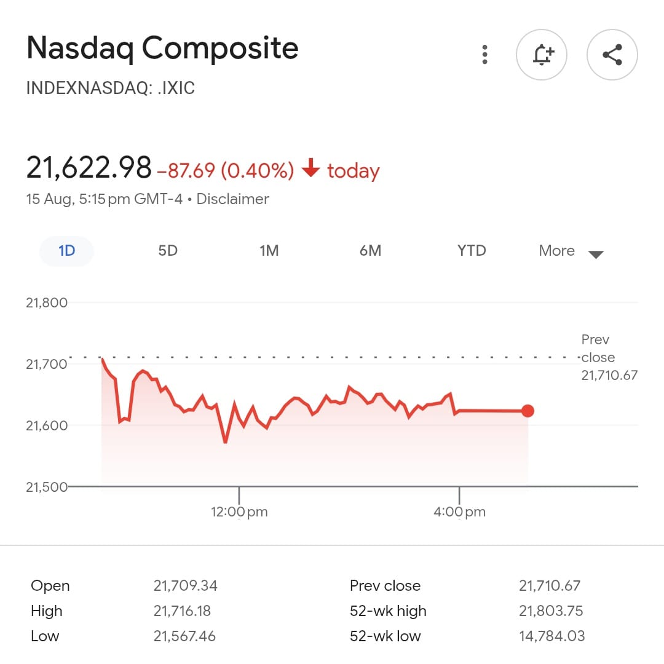Screen dimensions: 664x664
Task: Select the INDEXNASDAQ: .IXIC ticker text
Action: pyautogui.click(x=111, y=88)
